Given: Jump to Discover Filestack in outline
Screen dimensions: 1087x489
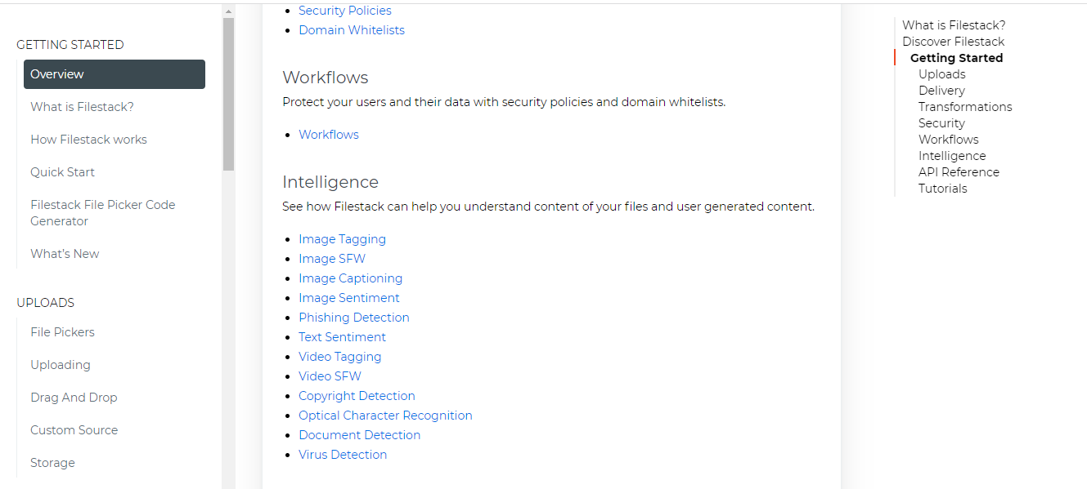Looking at the screenshot, I should [953, 42].
